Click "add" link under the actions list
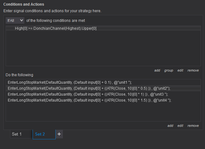The width and height of the screenshot is (205, 149). tap(170, 126)
